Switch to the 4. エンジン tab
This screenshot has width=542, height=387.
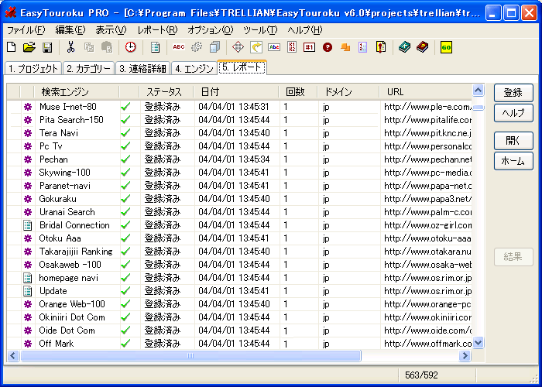(194, 68)
